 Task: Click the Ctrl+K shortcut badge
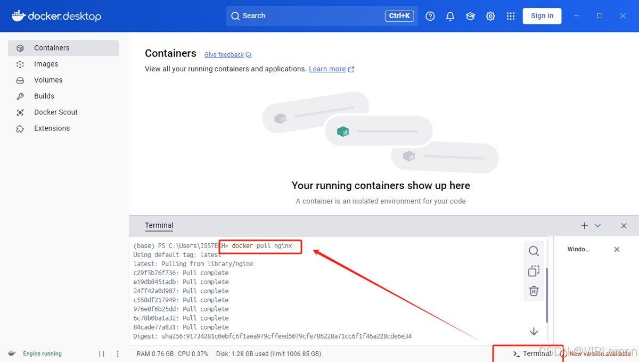(x=399, y=16)
